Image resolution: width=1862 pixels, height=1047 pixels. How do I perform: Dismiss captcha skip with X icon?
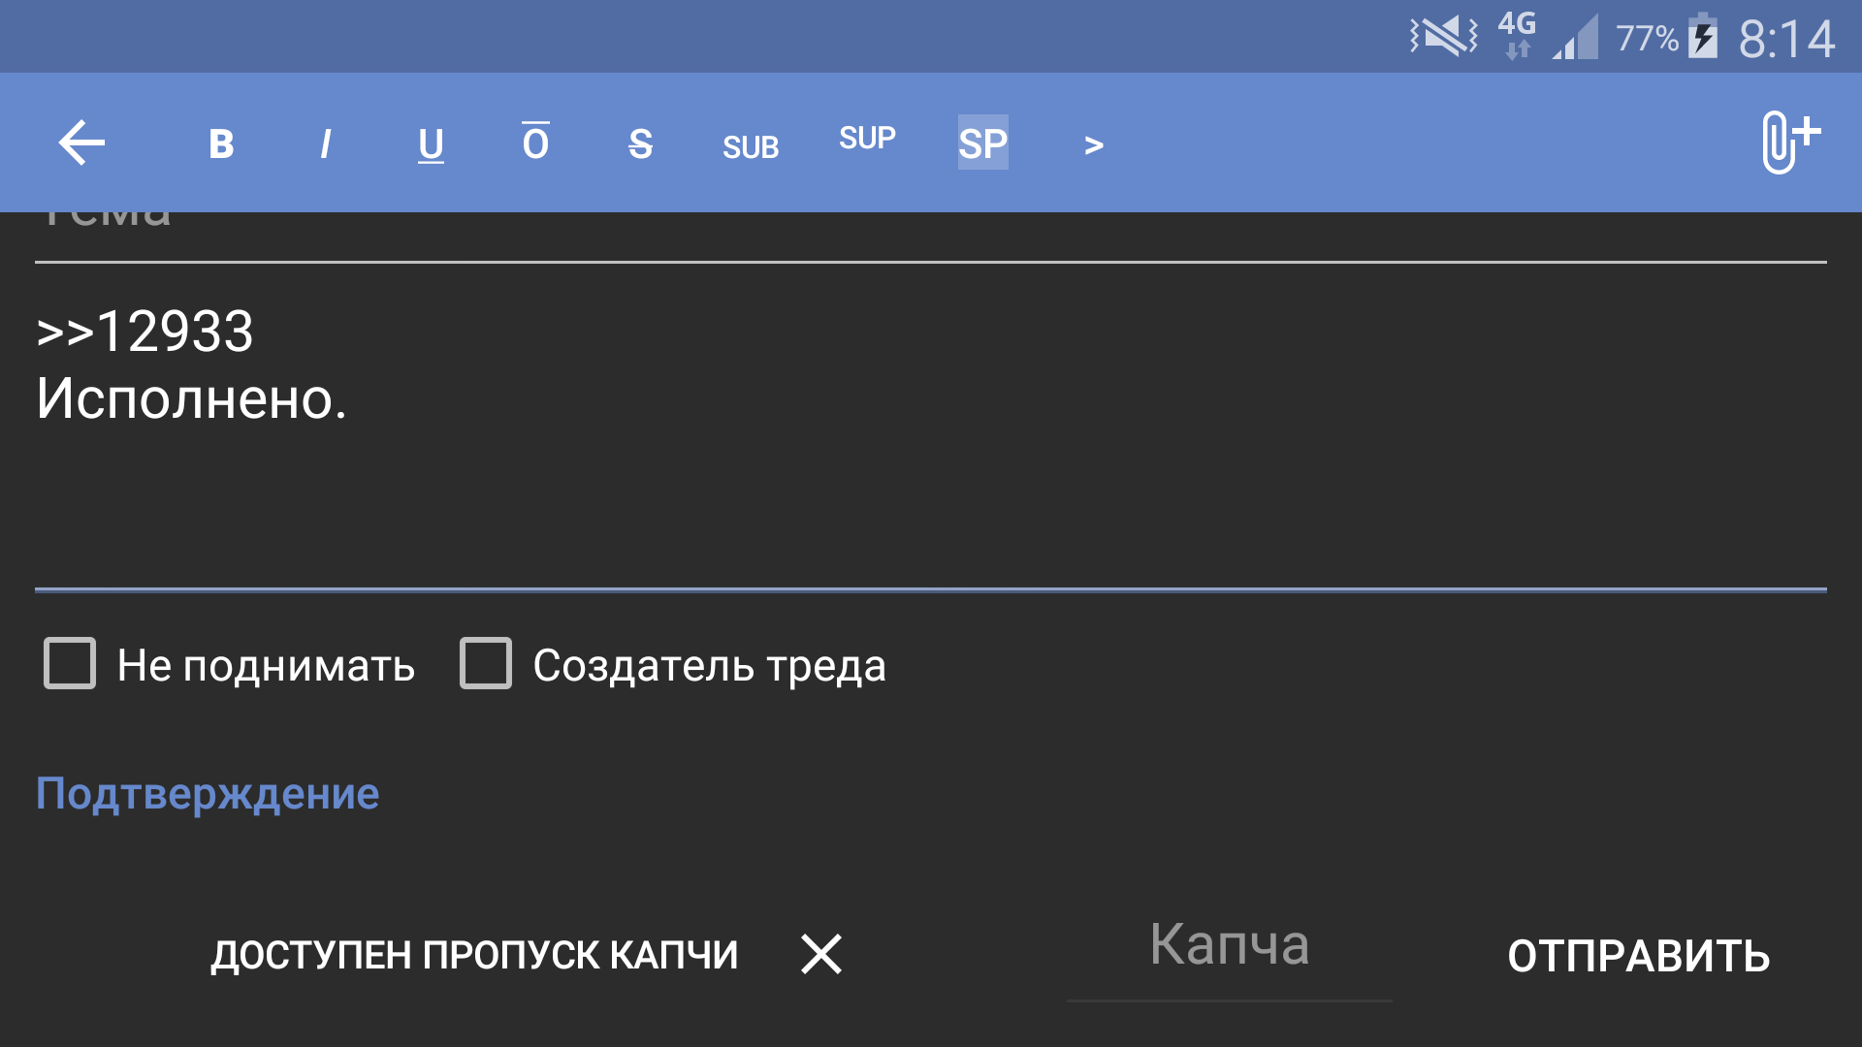(821, 955)
